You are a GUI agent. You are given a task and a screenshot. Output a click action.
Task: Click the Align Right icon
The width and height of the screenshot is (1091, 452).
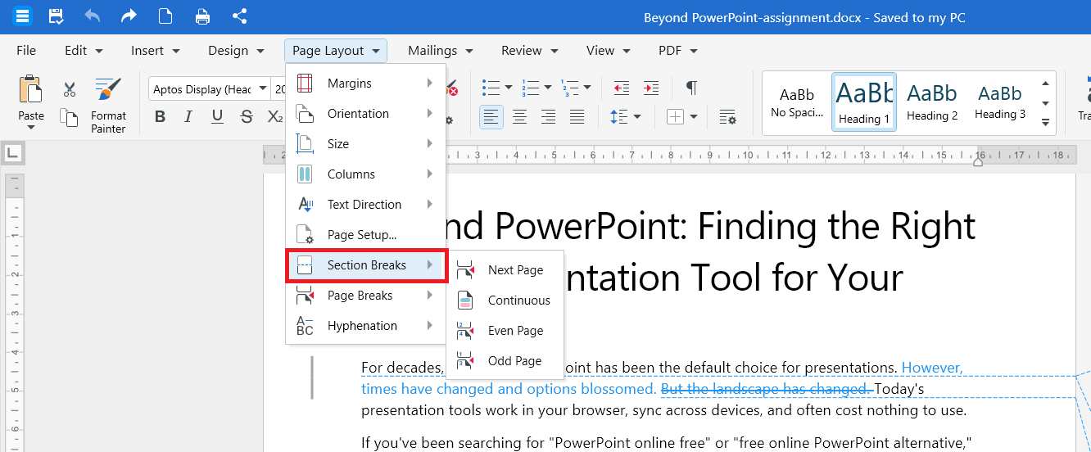click(x=548, y=117)
